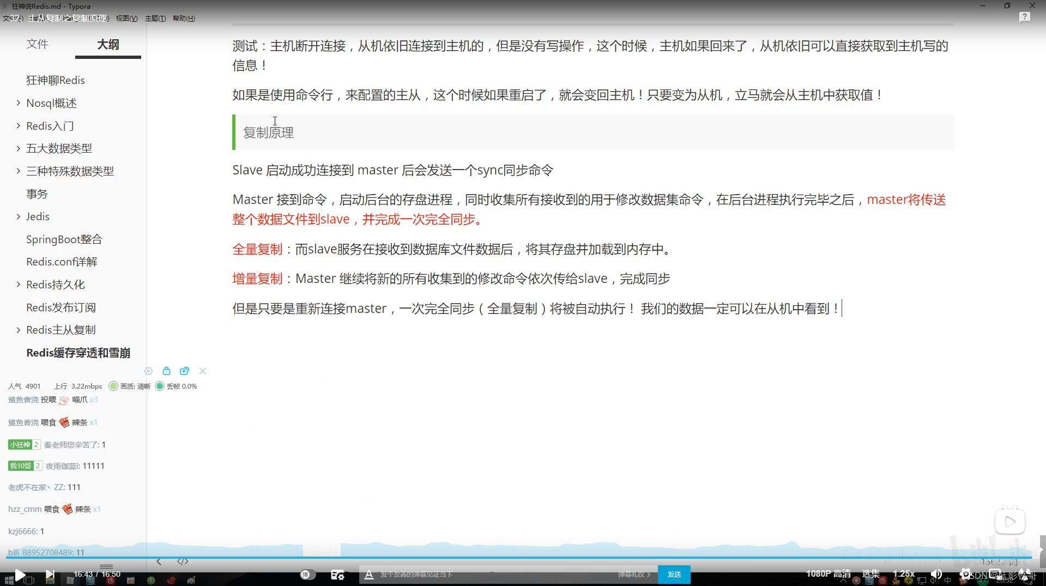
Task: Open the 主题(T) menu
Action: pyautogui.click(x=155, y=19)
